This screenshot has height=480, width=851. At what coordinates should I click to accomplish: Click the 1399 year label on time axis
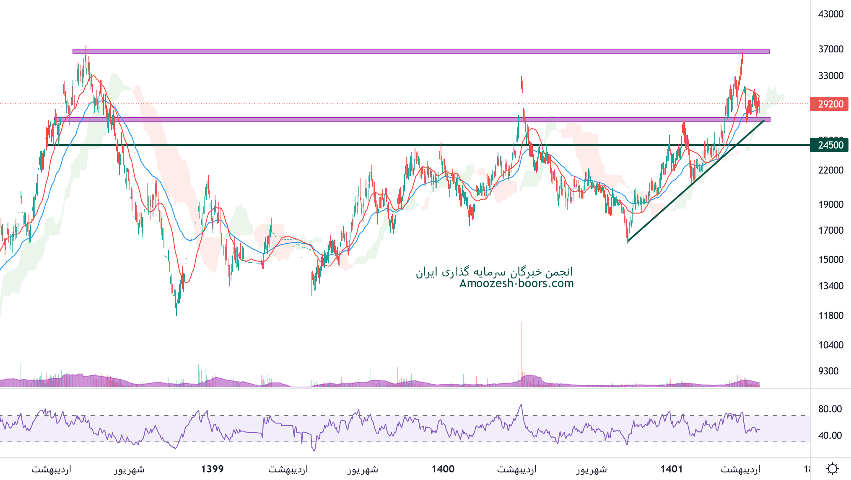212,469
